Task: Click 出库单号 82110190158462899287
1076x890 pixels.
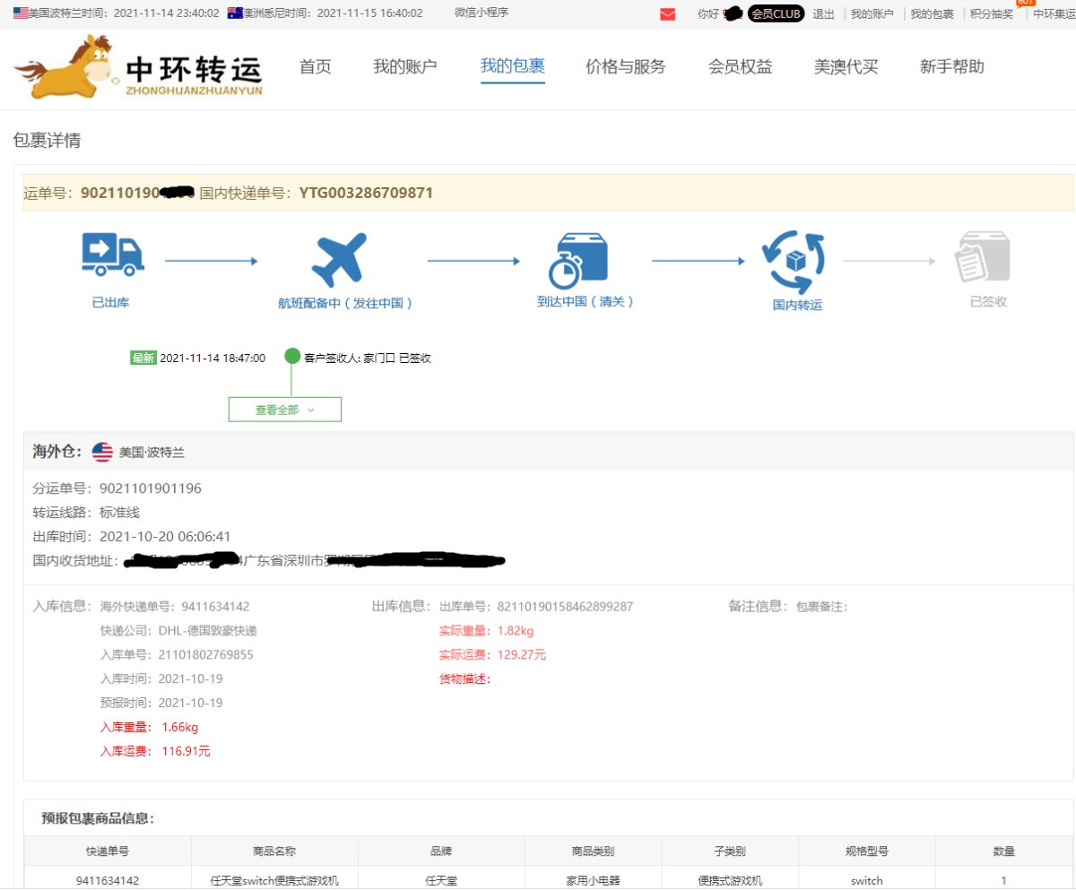Action: (565, 607)
